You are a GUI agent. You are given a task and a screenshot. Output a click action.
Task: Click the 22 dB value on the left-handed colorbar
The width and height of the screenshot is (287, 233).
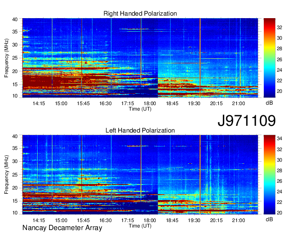(x=279, y=202)
